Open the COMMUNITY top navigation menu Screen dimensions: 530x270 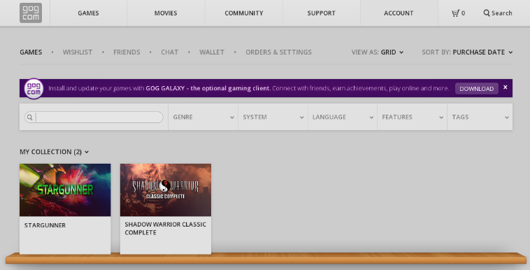click(x=244, y=13)
